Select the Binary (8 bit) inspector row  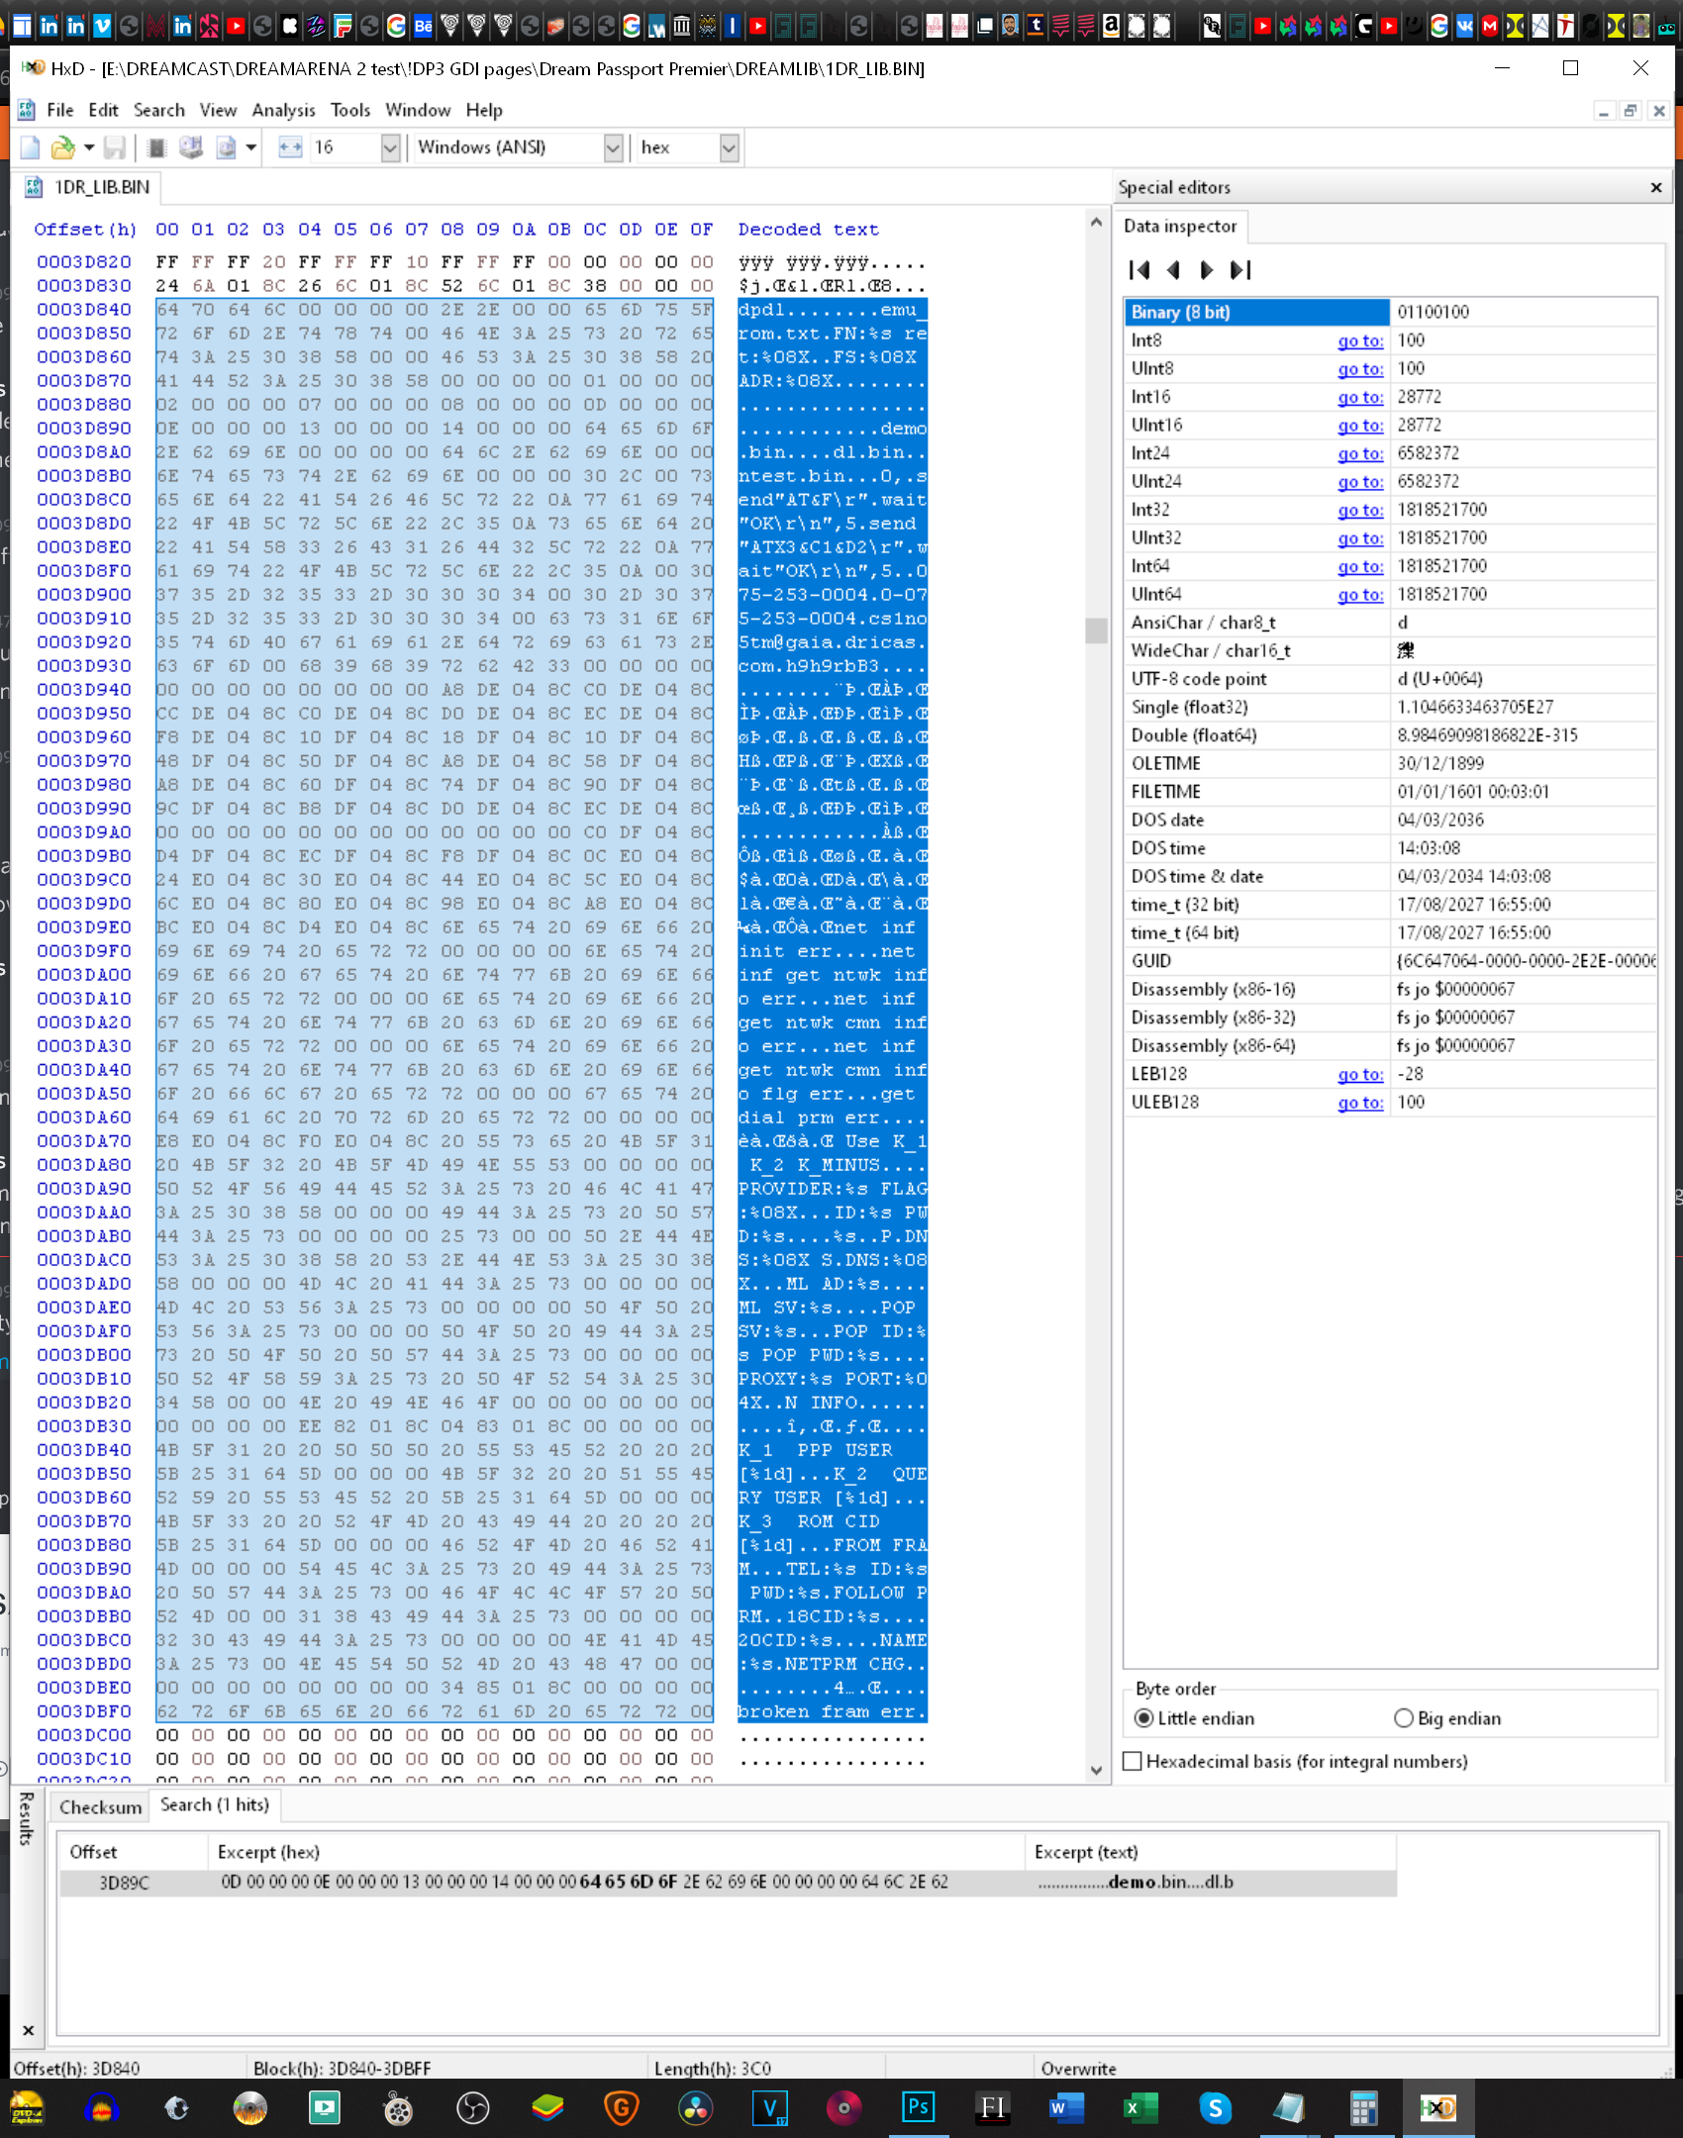click(1390, 312)
